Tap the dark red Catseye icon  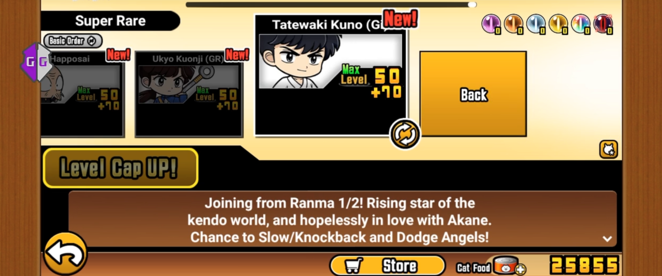point(603,24)
